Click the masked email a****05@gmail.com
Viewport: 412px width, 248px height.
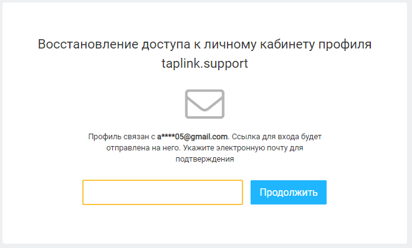tap(192, 137)
